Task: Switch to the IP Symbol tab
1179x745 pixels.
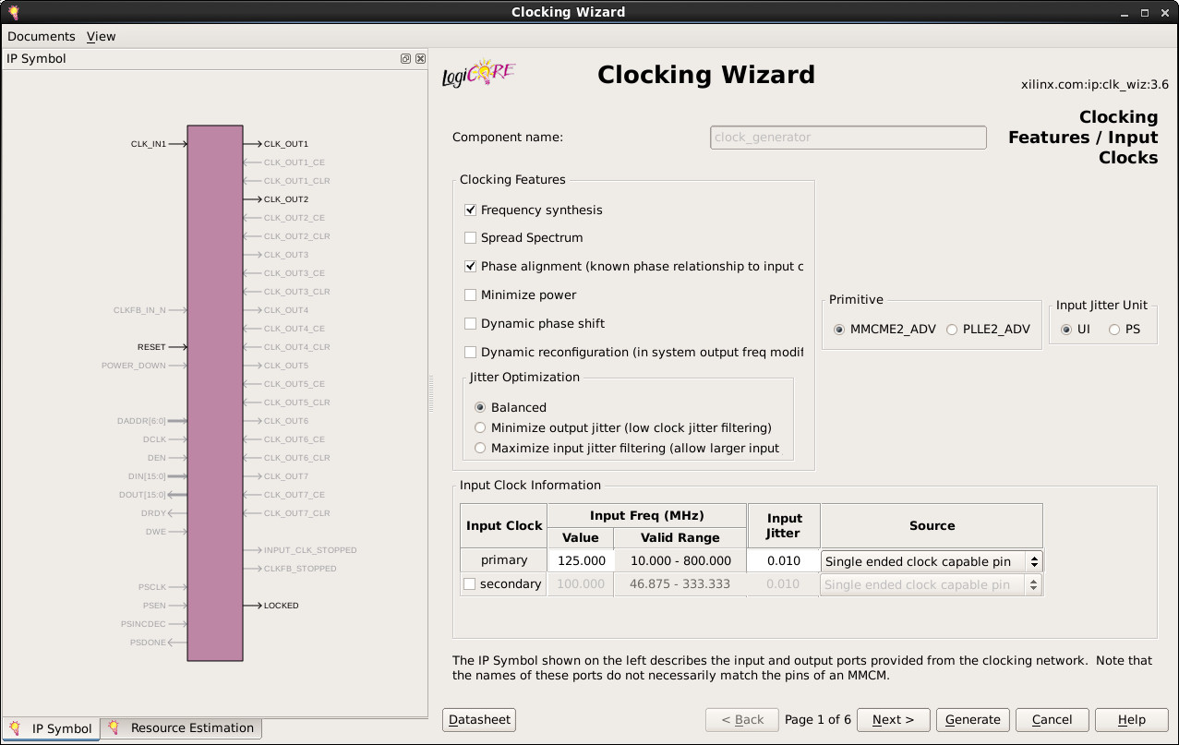Action: coord(51,728)
